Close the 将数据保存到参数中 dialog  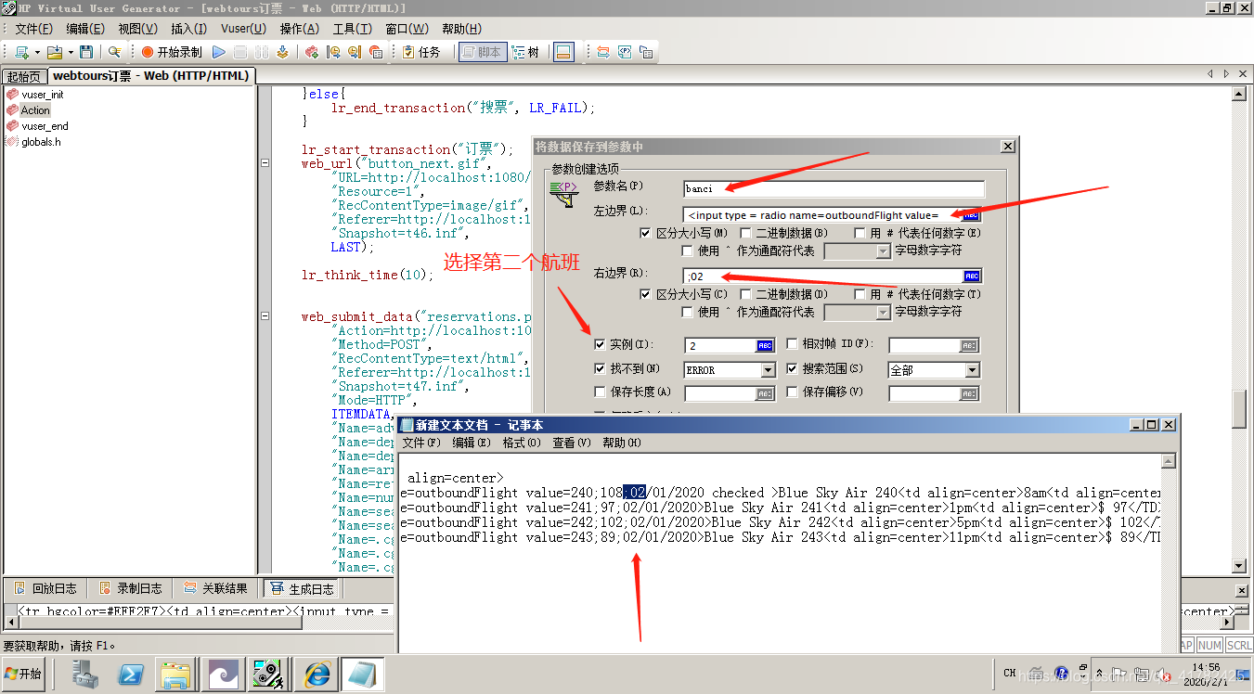(x=1007, y=147)
